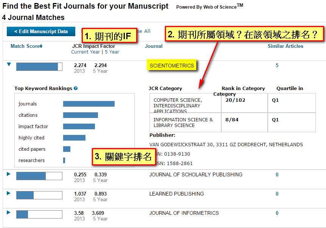Expand the Learned Publishing row
Image resolution: width=326 pixels, height=228 pixels.
pyautogui.click(x=9, y=193)
